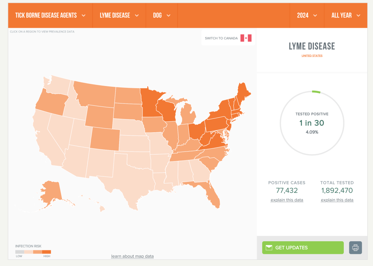373x266 pixels.
Task: Open the All Year time period dropdown
Action: pyautogui.click(x=345, y=15)
